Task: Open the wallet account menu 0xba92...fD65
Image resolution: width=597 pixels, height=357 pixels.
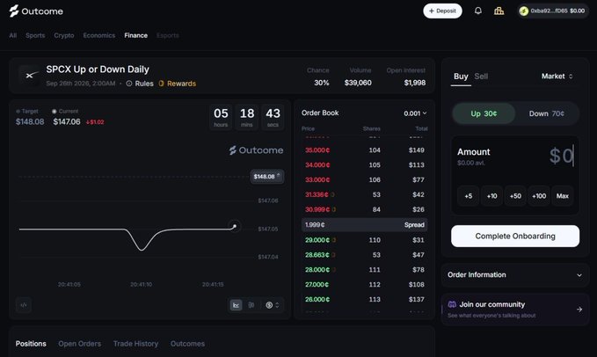Action: (x=553, y=11)
